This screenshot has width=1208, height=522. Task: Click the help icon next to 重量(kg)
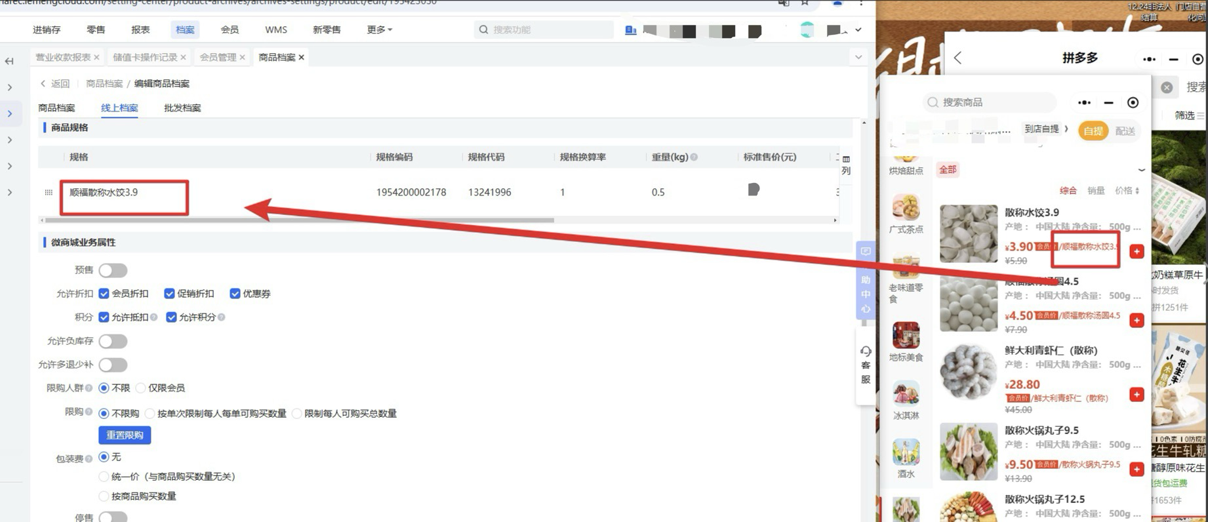pyautogui.click(x=694, y=157)
